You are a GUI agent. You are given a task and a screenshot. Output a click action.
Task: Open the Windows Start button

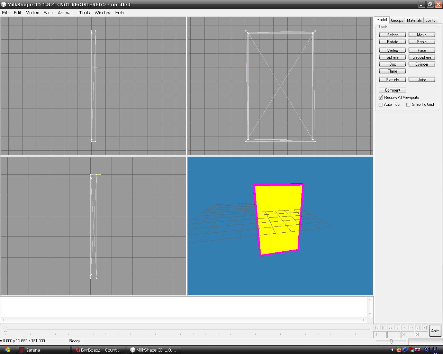click(x=7, y=350)
